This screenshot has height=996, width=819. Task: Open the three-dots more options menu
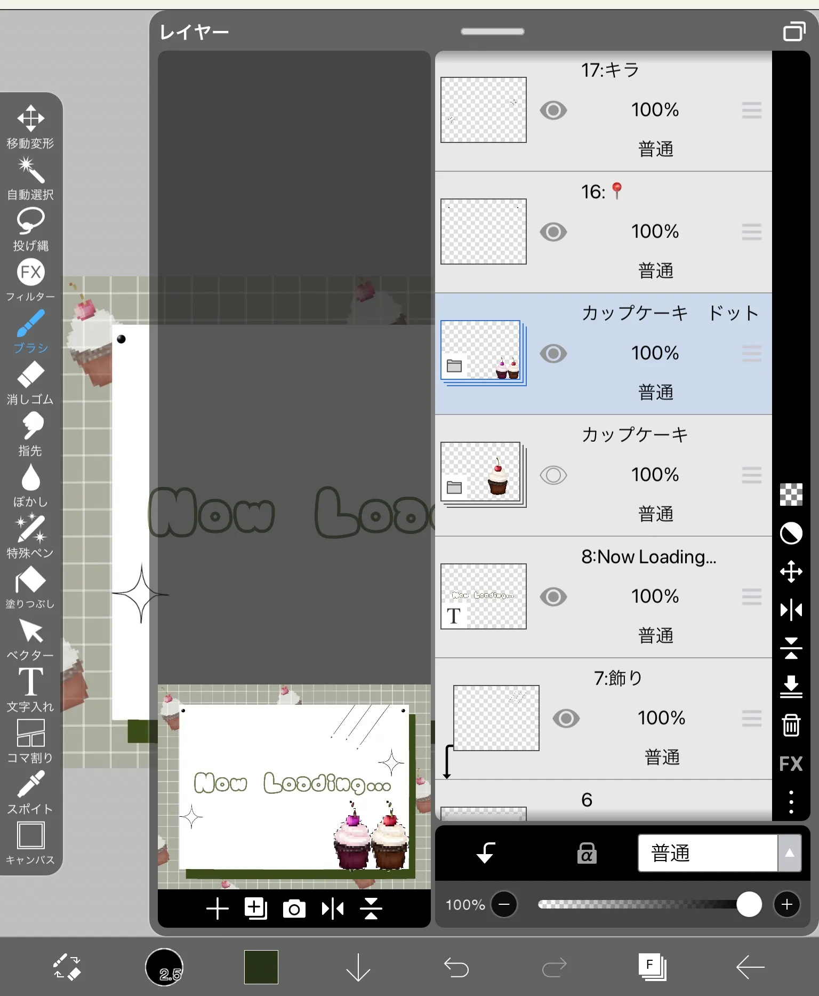(x=791, y=802)
